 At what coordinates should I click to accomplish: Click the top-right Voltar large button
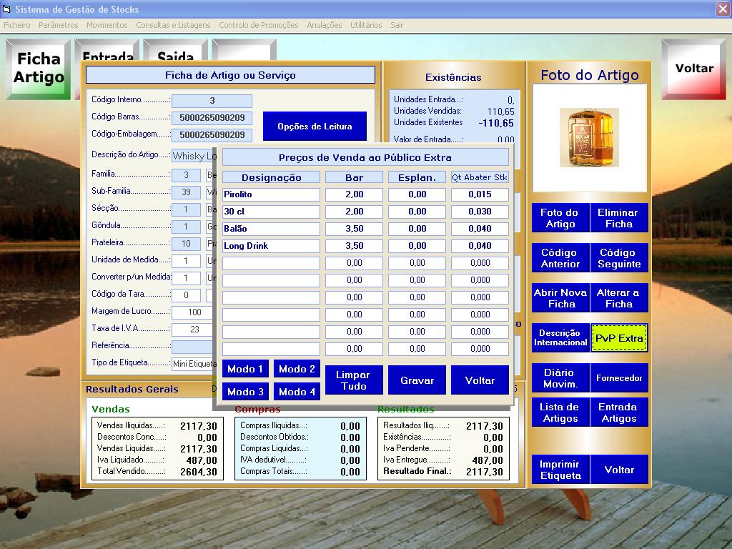point(693,69)
